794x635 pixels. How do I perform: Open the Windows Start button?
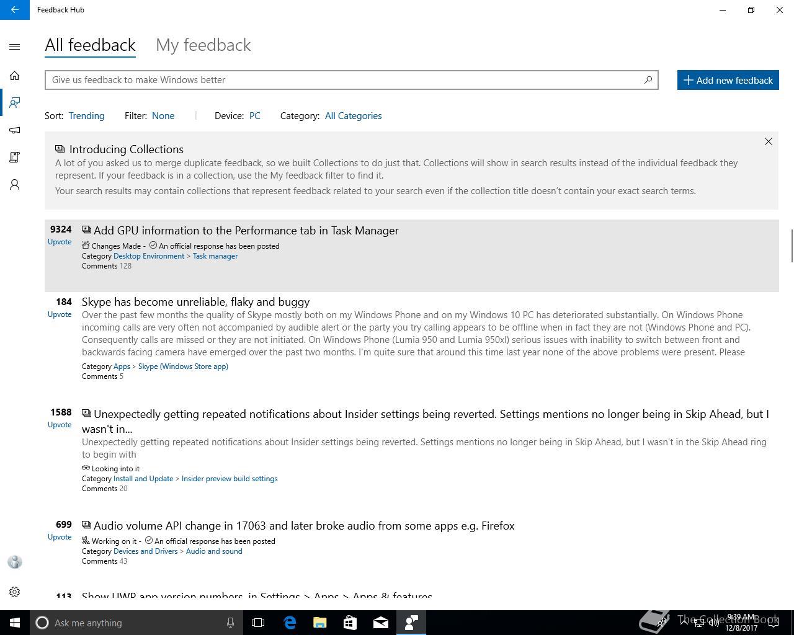[x=15, y=623]
